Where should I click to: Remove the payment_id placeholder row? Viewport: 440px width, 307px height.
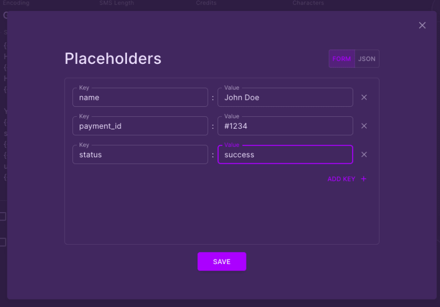tap(364, 126)
